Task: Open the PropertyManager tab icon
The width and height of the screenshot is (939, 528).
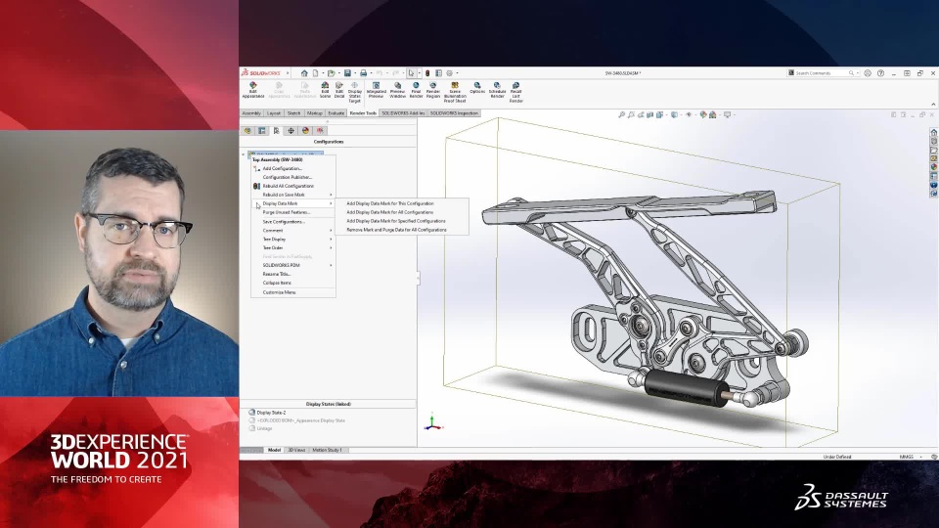Action: (x=262, y=130)
